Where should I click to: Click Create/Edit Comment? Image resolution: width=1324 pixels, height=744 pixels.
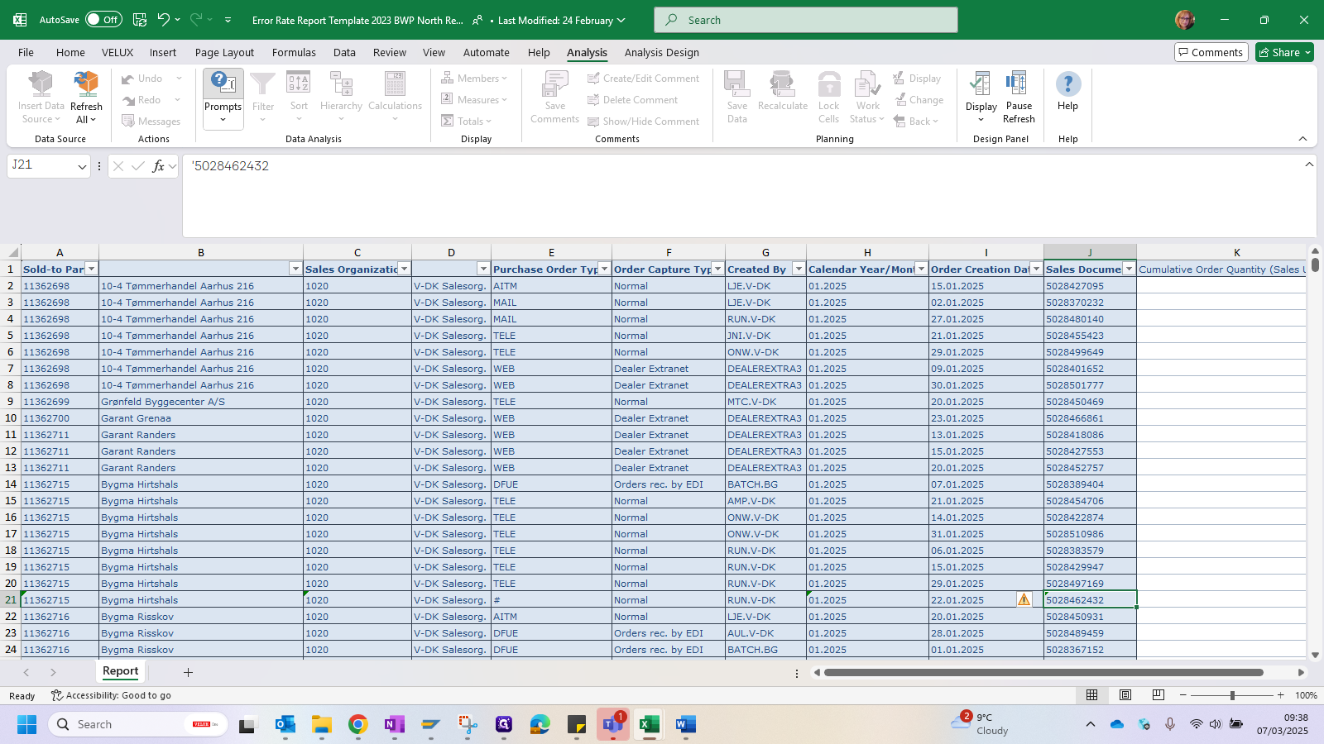643,79
